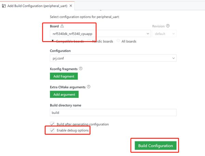Click the help icon next to Revision
This screenshot has width=205, height=156.
(x=168, y=26)
